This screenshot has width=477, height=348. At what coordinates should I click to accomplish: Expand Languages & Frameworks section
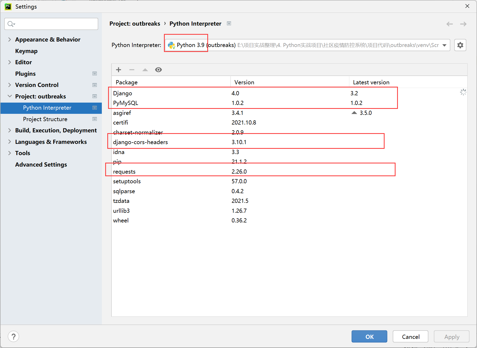(x=10, y=142)
